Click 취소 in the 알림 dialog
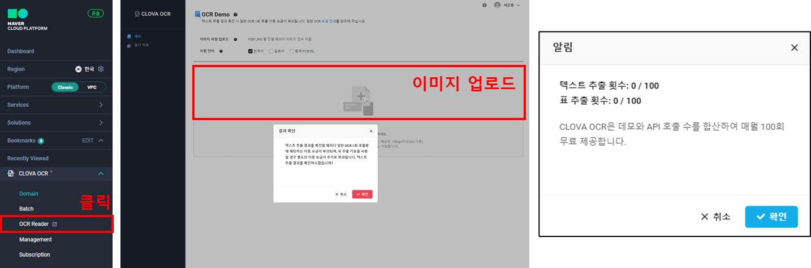This screenshot has width=811, height=268. [715, 217]
